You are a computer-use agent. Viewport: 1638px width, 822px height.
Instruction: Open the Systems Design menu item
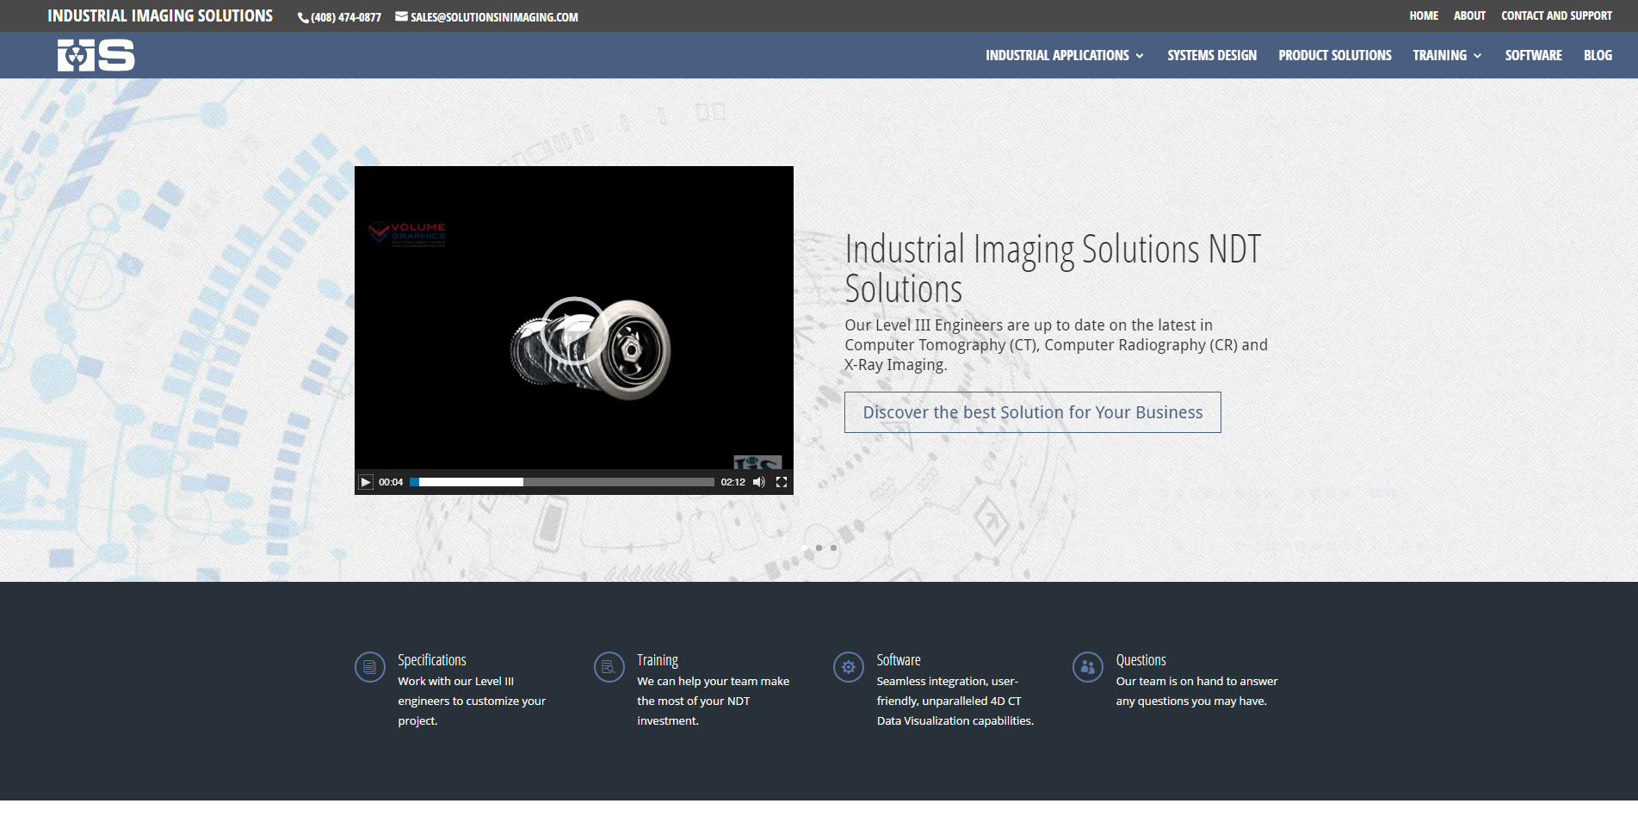[1212, 55]
